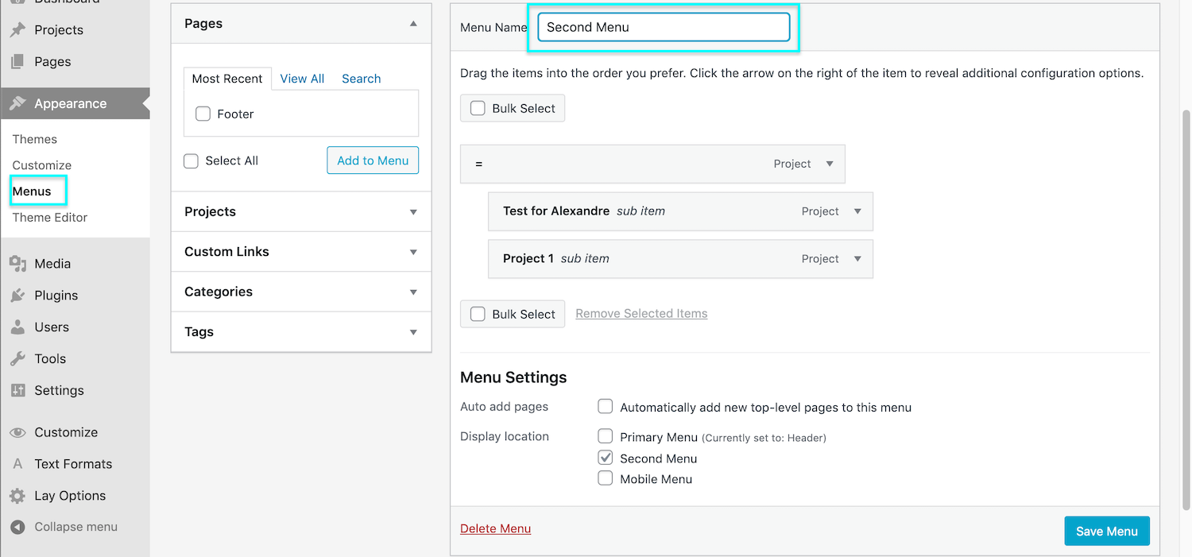Image resolution: width=1192 pixels, height=557 pixels.
Task: Check the Footer page checkbox
Action: (203, 114)
